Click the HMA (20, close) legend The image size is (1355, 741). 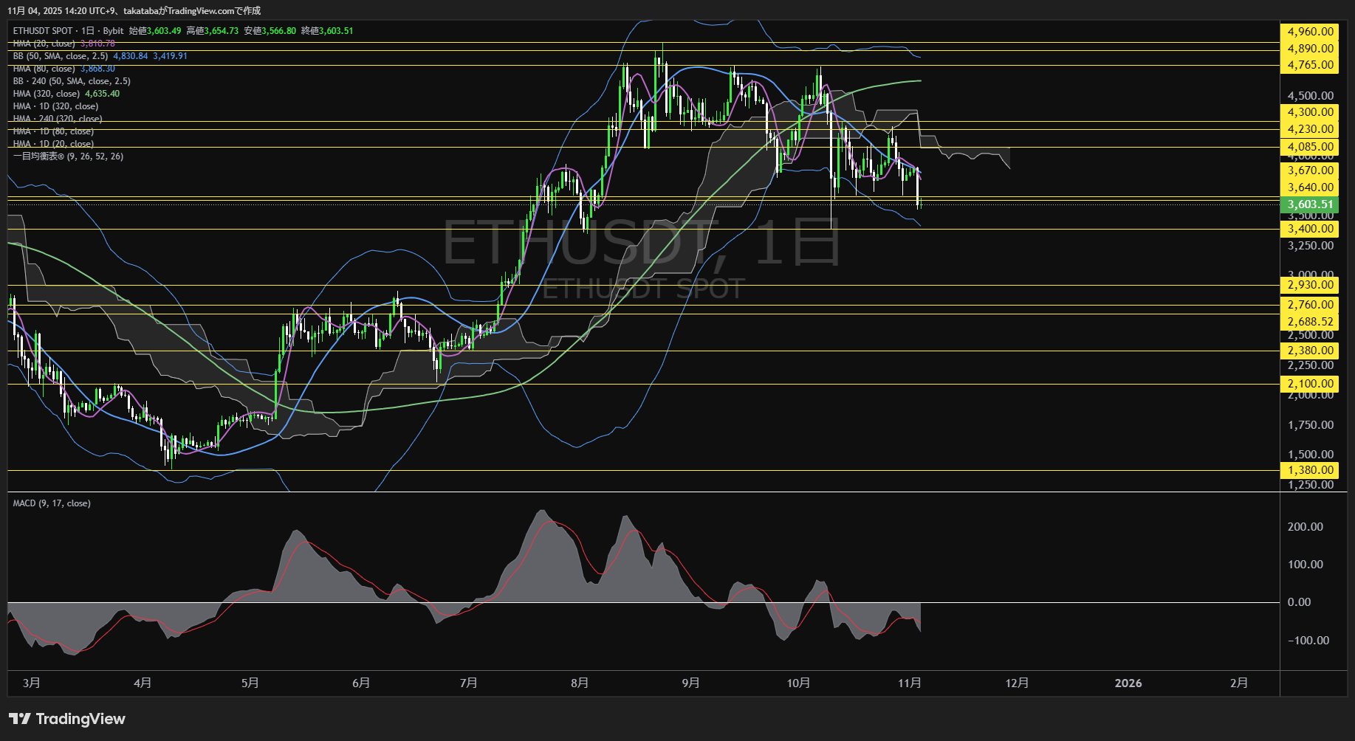coord(44,44)
